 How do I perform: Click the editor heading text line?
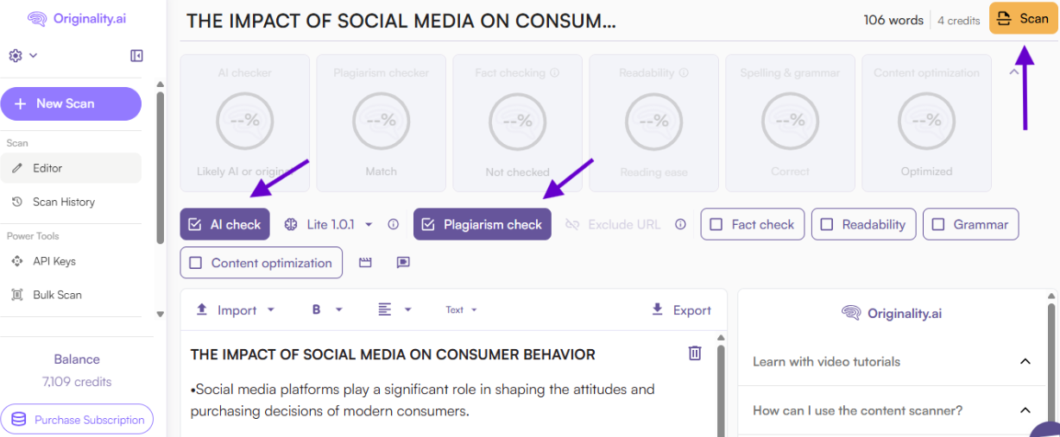tap(393, 354)
